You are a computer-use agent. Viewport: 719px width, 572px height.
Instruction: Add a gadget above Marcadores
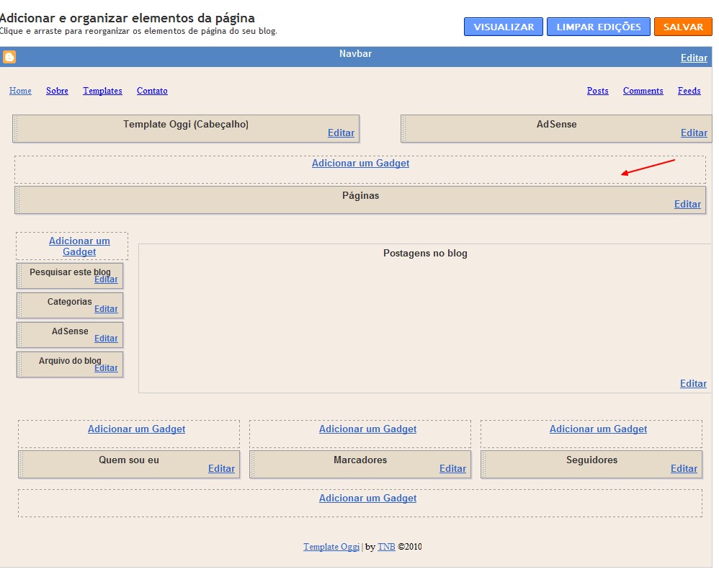[367, 429]
